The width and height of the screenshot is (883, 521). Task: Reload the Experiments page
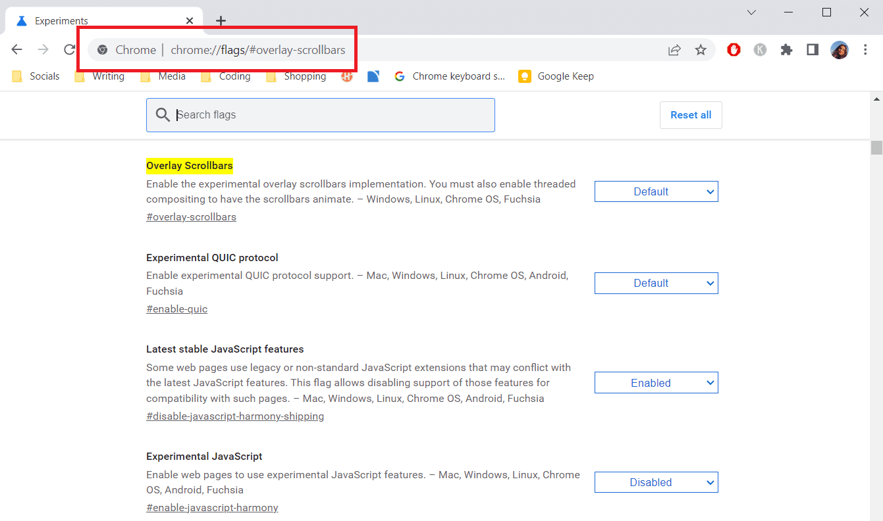tap(69, 49)
